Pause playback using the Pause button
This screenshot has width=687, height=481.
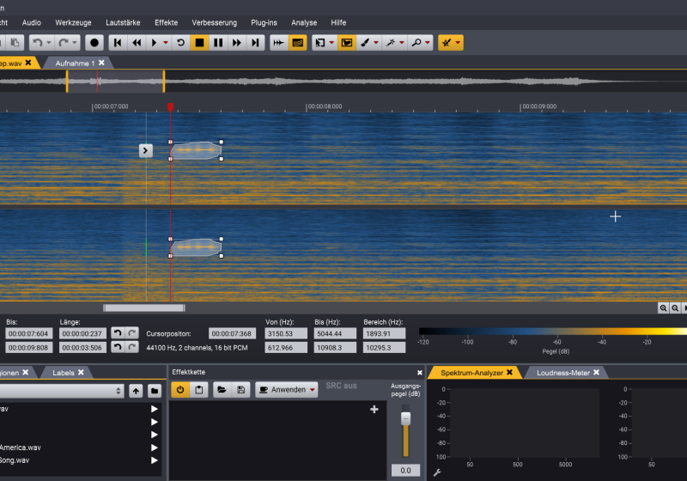coord(218,42)
